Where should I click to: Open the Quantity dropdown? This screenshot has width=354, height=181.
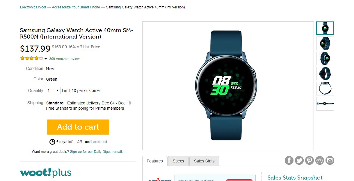point(53,91)
